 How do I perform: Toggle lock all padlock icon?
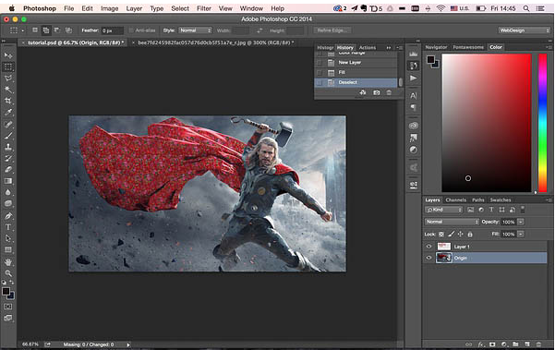pos(470,235)
